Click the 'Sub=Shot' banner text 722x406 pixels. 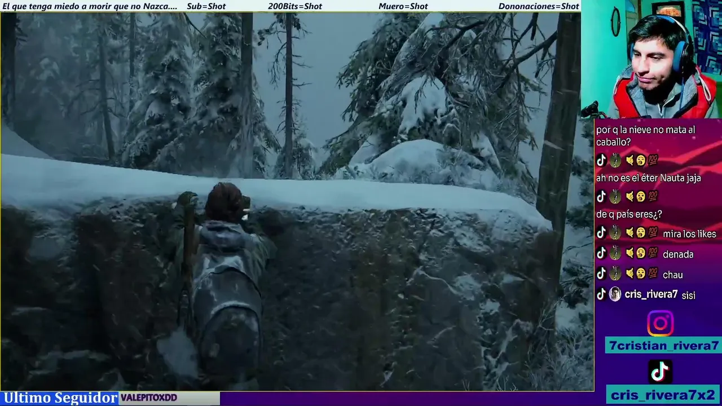206,6
